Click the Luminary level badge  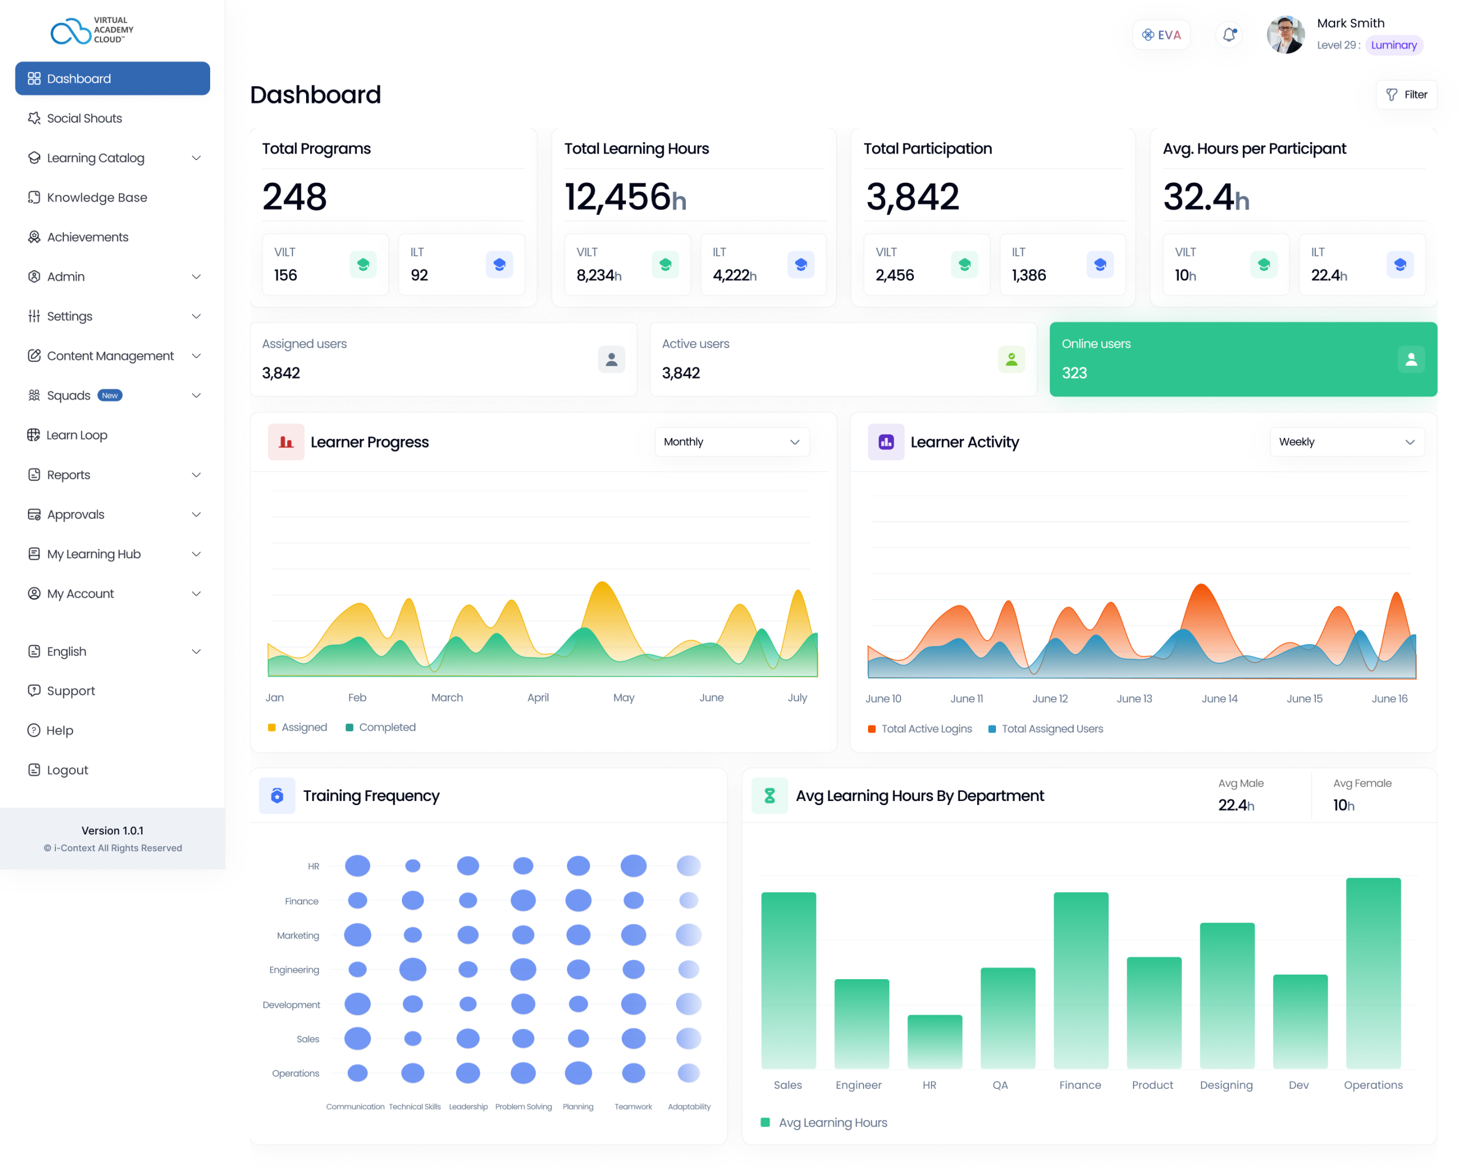(1393, 45)
